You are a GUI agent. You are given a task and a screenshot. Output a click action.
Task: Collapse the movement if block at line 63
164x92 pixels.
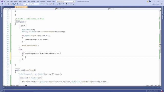pos(11,78)
